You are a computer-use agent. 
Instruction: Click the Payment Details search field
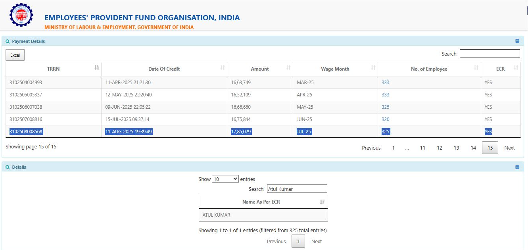(490, 54)
